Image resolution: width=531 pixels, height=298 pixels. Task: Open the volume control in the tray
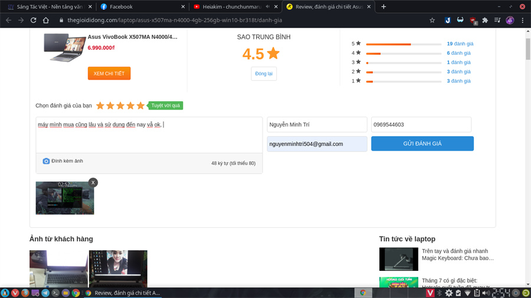pyautogui.click(x=486, y=293)
